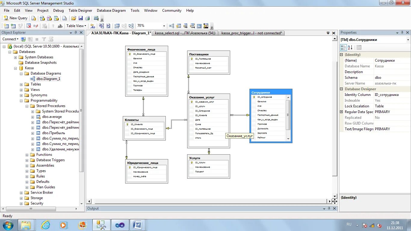Expand the Tables node

21,84
